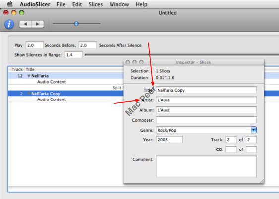Viewport: 279px width, 199px height.
Task: Open the Slices menu
Action: 96,4
